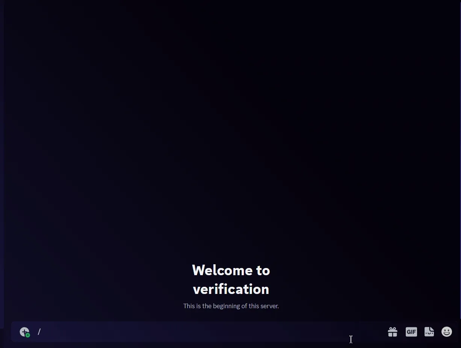Click the empty chat area above welcome message
Image resolution: width=461 pixels, height=348 pixels.
point(231,131)
